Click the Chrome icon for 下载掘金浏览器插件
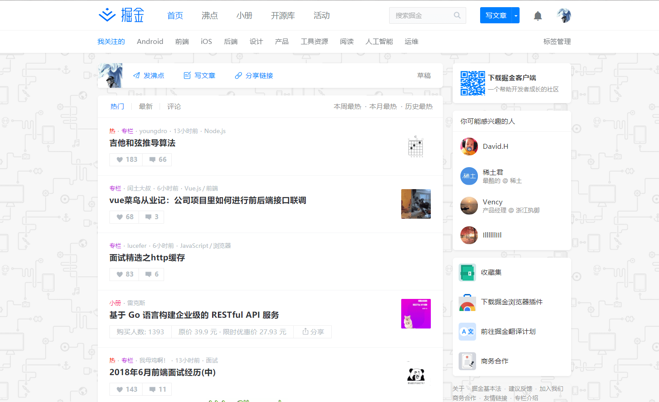This screenshot has height=402, width=659. [x=467, y=302]
